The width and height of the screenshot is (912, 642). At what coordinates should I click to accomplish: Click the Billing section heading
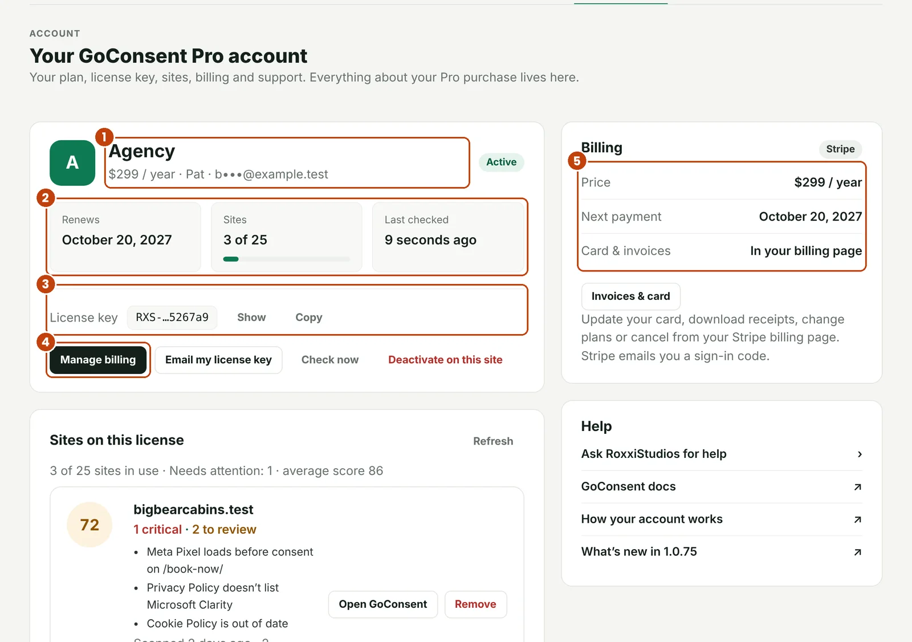(x=602, y=148)
